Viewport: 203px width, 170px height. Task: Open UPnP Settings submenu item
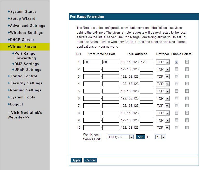[28, 70]
